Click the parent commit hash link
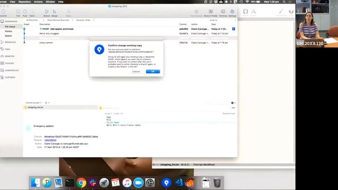 pyautogui.click(x=50, y=140)
